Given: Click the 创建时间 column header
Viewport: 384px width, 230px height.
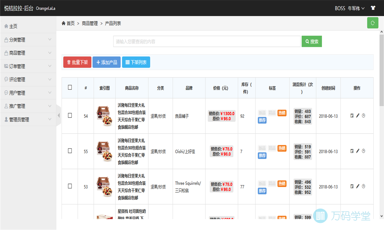Looking at the screenshot, I should click(x=328, y=88).
